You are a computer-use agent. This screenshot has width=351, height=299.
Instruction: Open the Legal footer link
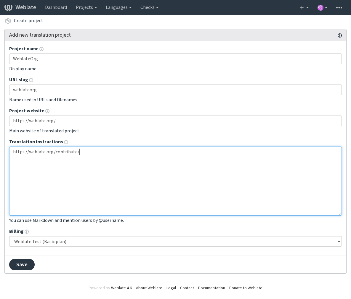171,288
